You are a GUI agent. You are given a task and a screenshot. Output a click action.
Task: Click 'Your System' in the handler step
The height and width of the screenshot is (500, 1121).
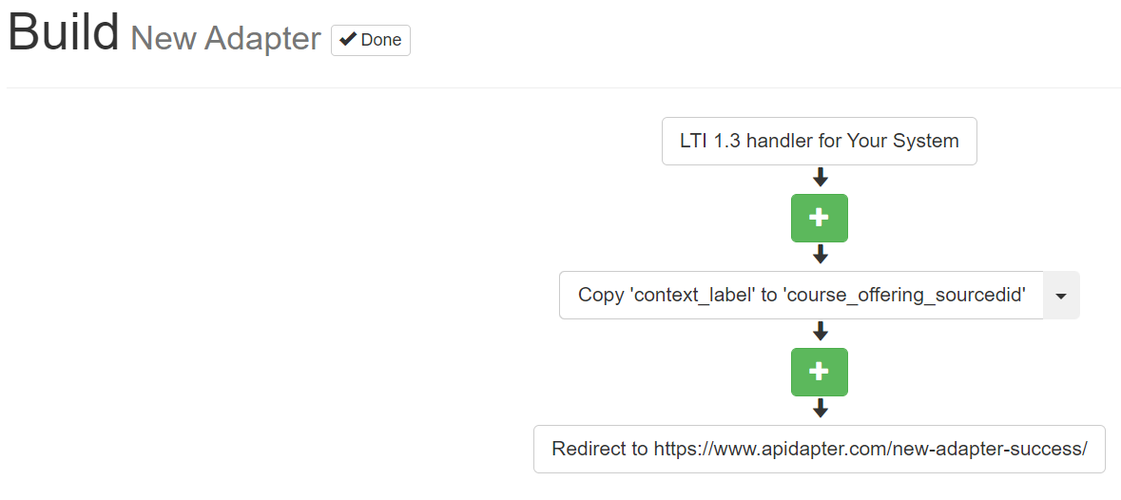pos(901,141)
